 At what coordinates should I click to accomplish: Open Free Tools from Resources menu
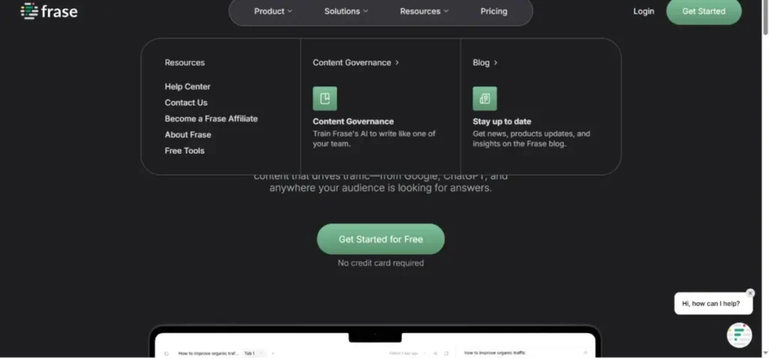(185, 151)
